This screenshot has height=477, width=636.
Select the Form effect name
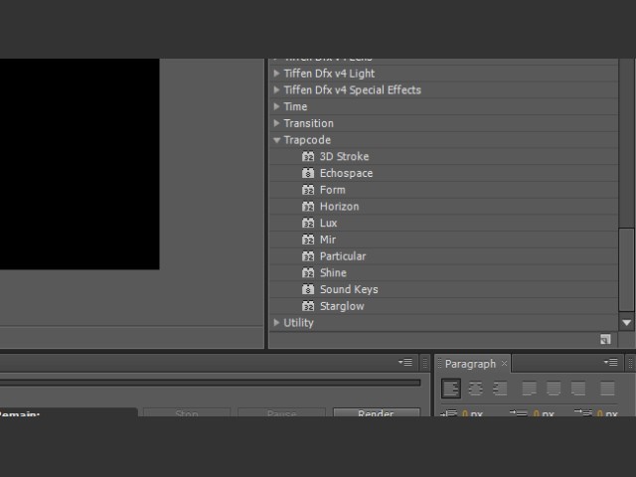[333, 190]
